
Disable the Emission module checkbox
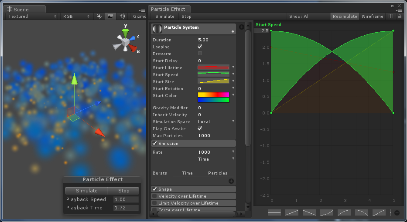tap(155, 143)
